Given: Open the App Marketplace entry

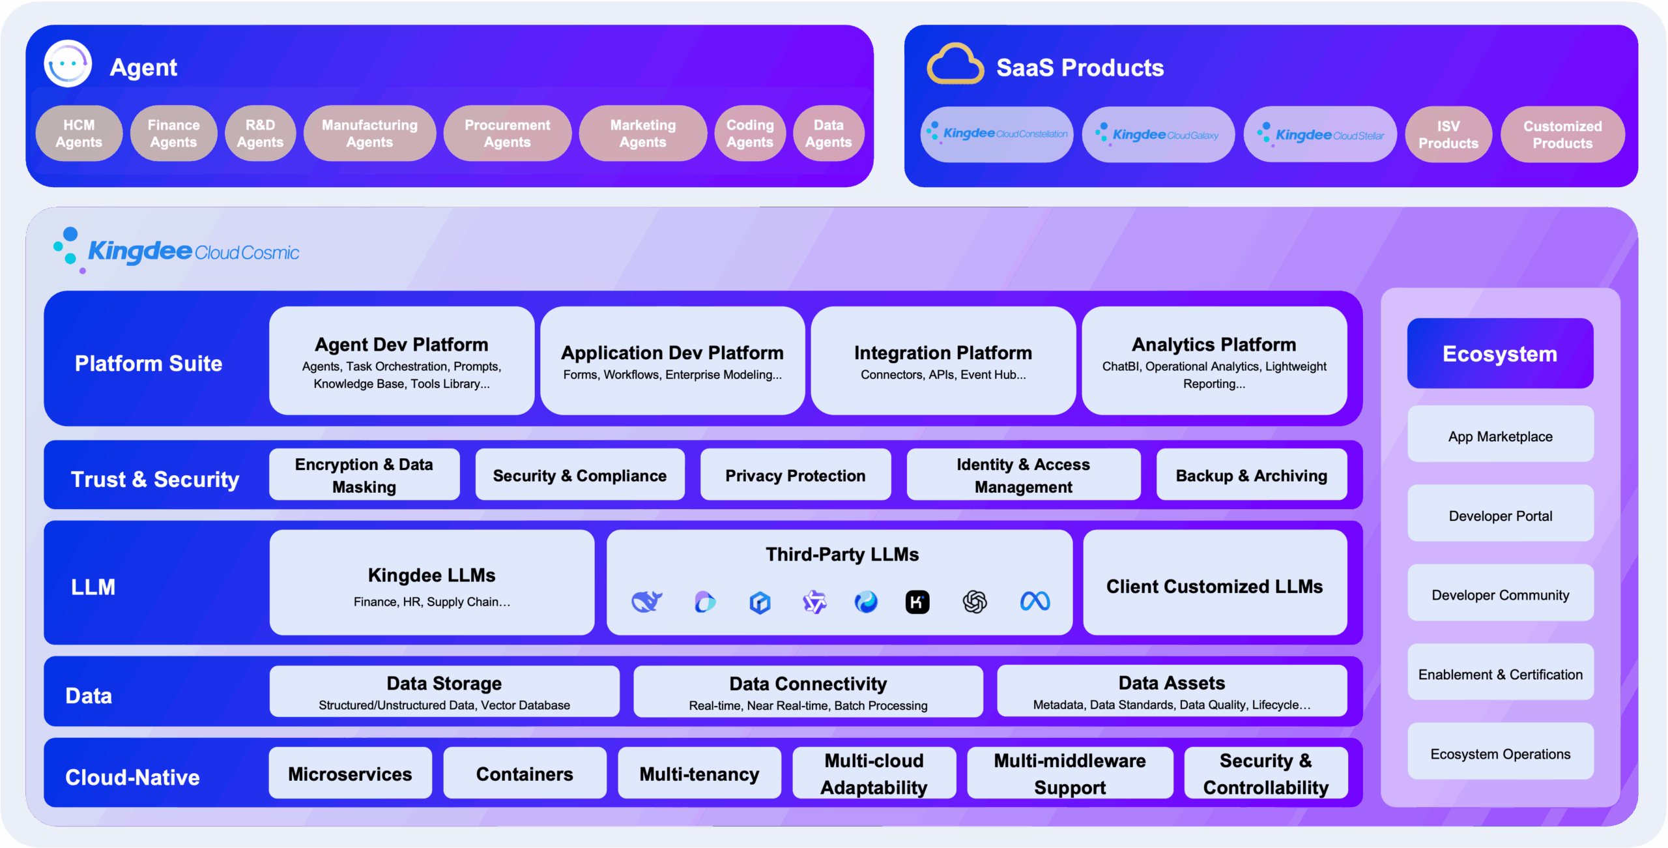Looking at the screenshot, I should (x=1500, y=436).
